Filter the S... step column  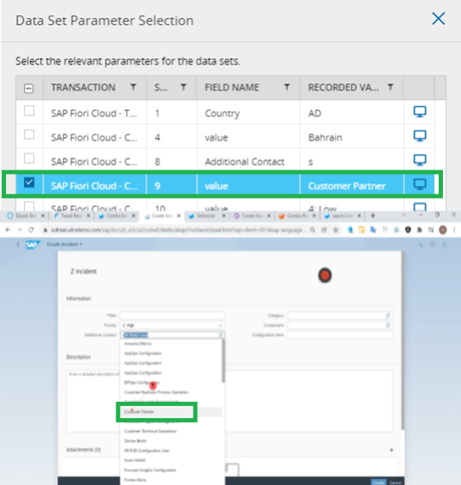pyautogui.click(x=183, y=87)
